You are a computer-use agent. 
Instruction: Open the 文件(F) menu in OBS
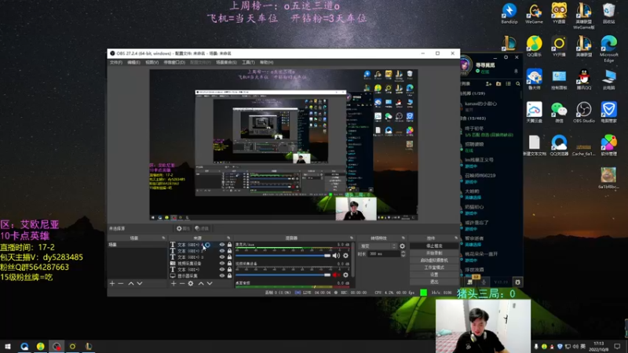pos(115,63)
